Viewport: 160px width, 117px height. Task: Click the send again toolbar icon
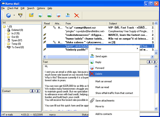coord(68,15)
